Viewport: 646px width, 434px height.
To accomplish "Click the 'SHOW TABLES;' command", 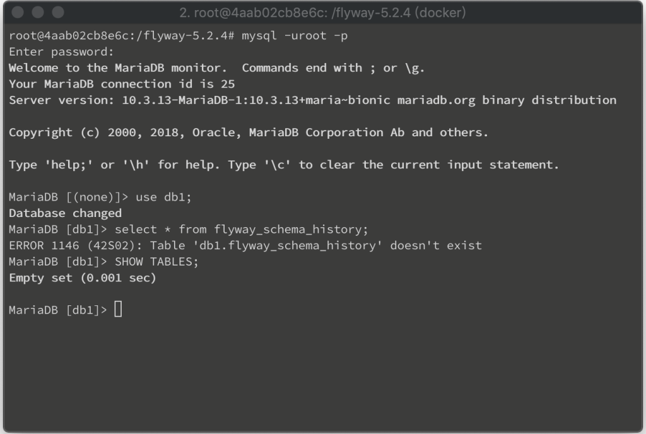I will point(156,262).
